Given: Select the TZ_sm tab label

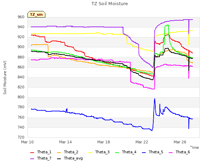Looking at the screenshot, I should (x=36, y=14).
